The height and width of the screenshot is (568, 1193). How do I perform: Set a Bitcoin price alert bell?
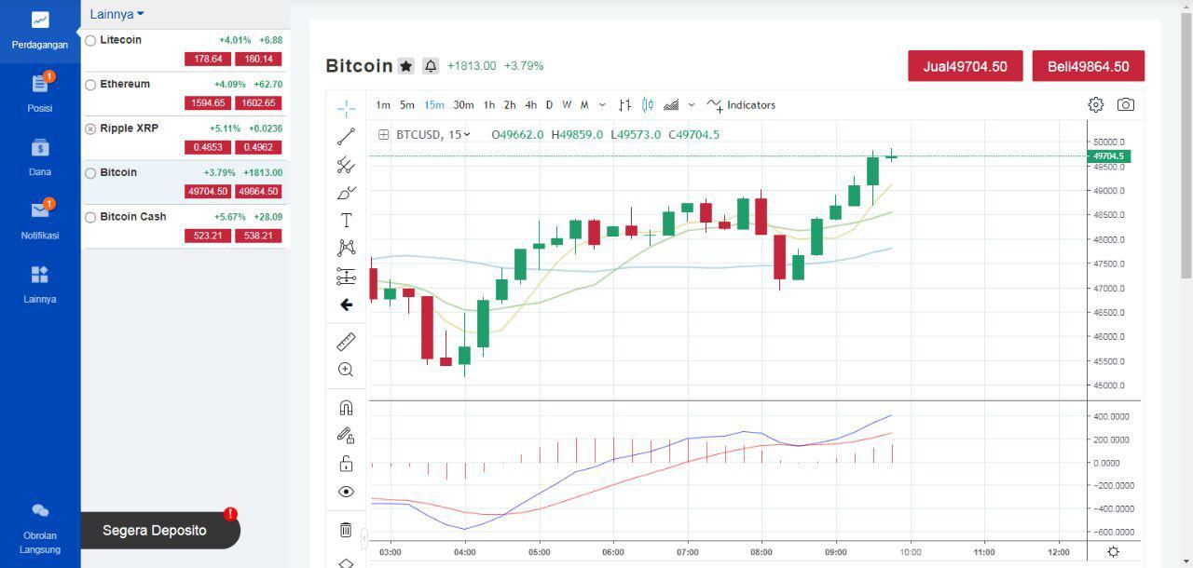click(x=431, y=66)
